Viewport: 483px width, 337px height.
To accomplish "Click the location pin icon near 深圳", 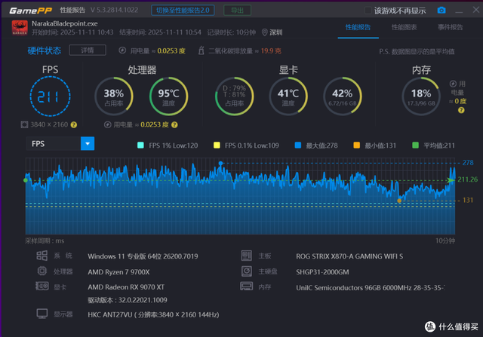I will (264, 32).
